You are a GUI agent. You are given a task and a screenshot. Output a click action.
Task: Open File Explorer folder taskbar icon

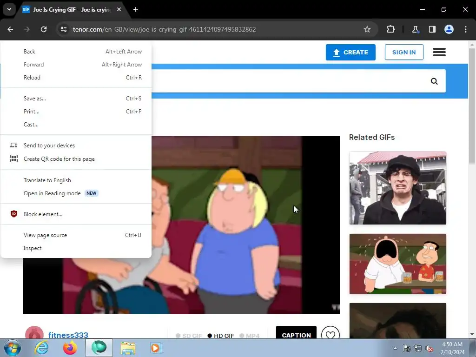pyautogui.click(x=128, y=348)
